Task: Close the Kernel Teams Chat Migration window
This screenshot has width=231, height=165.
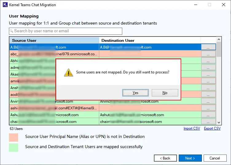Action: click(x=224, y=5)
